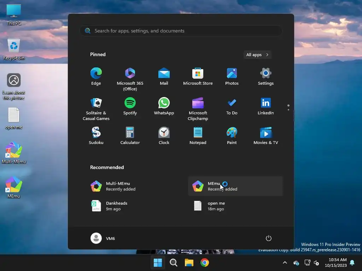Open the notification bell in the taskbar

(352, 263)
